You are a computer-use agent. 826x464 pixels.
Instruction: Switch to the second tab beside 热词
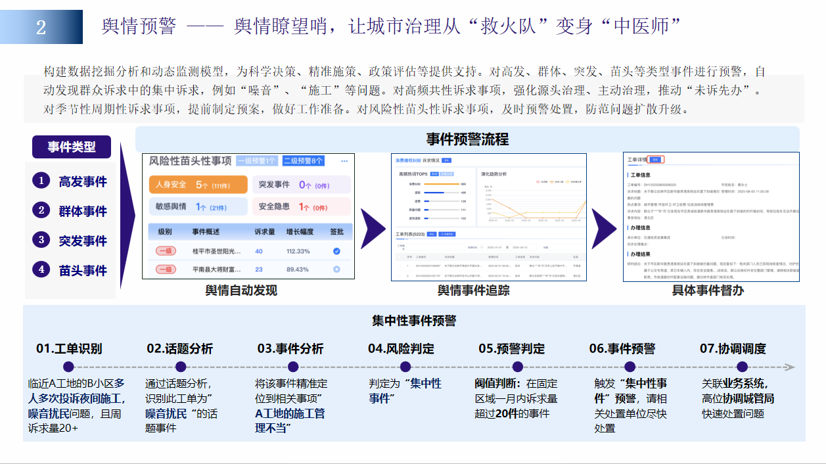coord(447,174)
